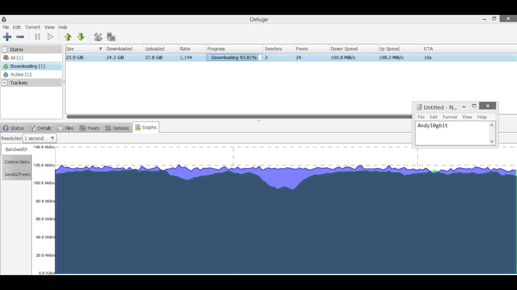Click the Add Torrent plus icon
The width and height of the screenshot is (517, 290).
pyautogui.click(x=7, y=37)
